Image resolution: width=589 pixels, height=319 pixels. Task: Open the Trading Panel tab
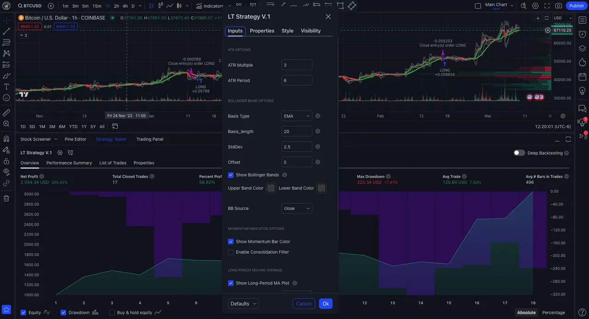(150, 139)
